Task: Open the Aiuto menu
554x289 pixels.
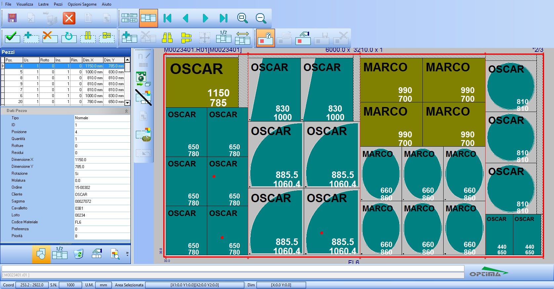Action: 106,4
